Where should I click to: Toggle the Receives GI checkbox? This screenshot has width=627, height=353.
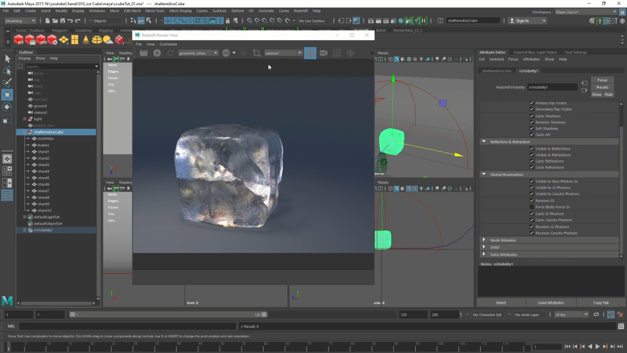tap(532, 200)
